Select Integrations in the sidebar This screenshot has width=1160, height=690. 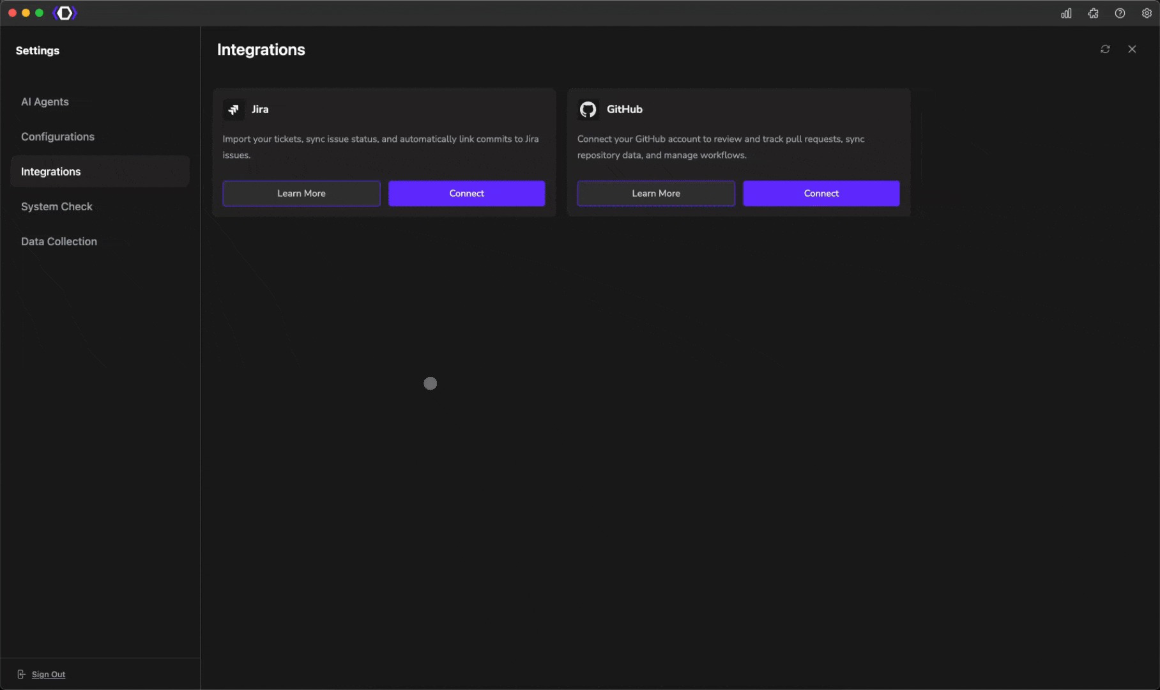50,171
